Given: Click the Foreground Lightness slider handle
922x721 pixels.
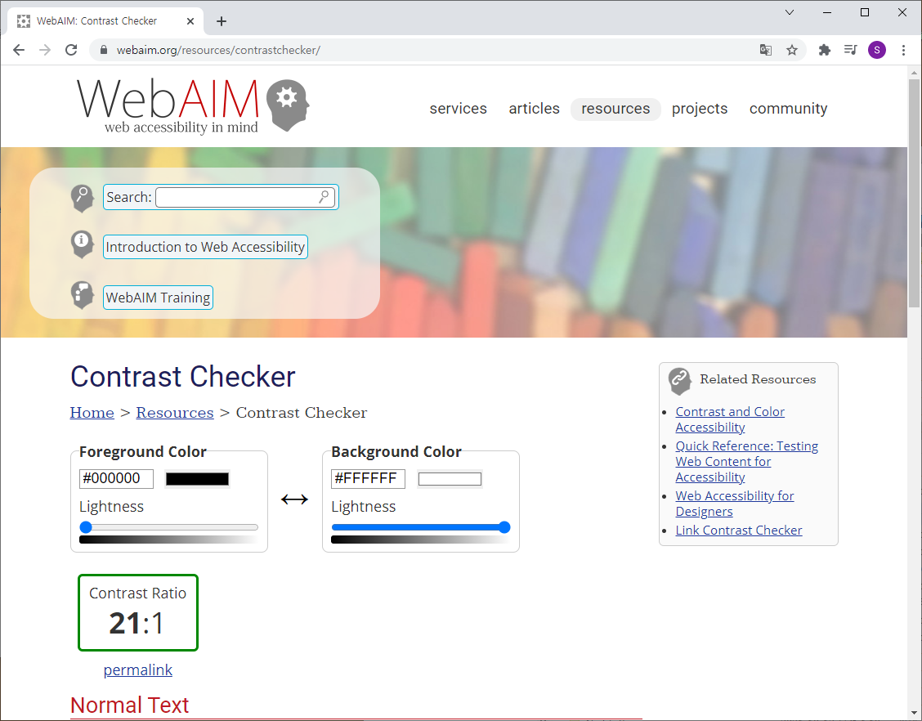Looking at the screenshot, I should coord(86,527).
